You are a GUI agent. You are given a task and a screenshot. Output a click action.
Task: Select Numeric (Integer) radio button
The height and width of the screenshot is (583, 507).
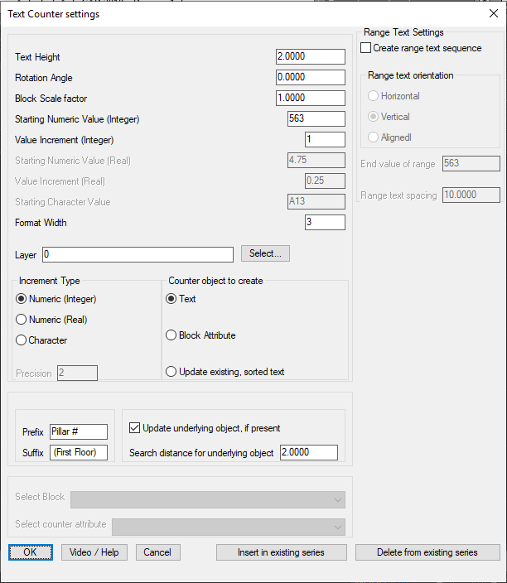pyautogui.click(x=22, y=299)
